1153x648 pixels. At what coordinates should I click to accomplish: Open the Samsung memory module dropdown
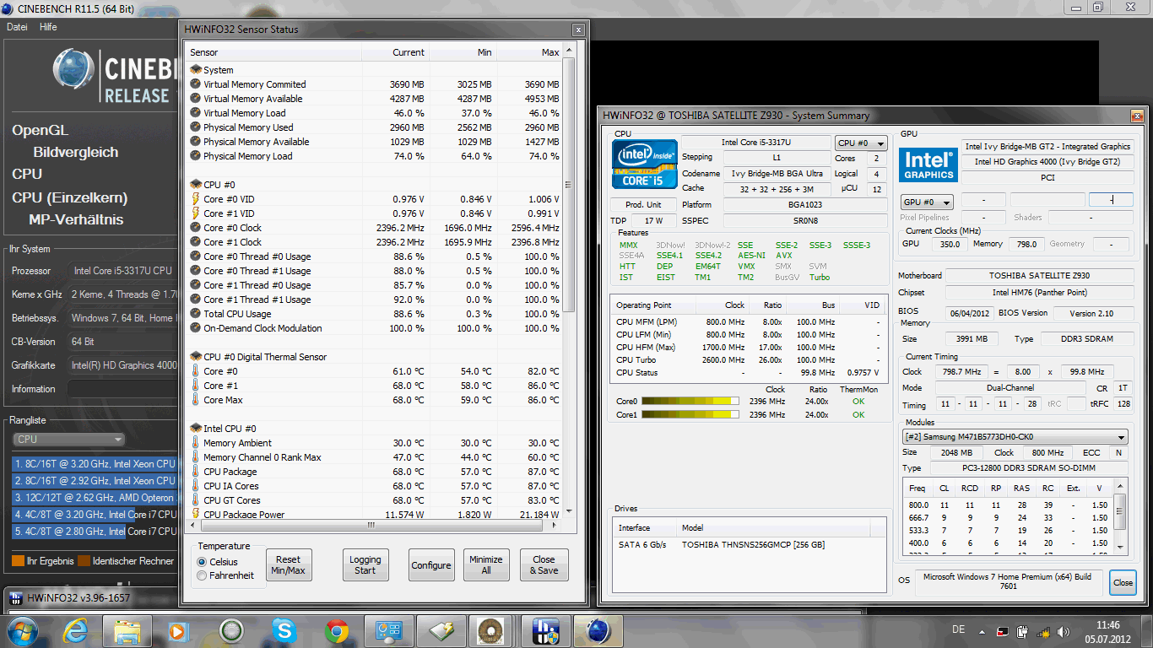coord(1015,437)
